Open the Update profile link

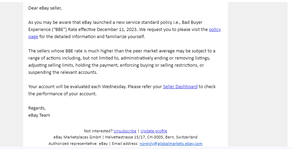(x=154, y=131)
